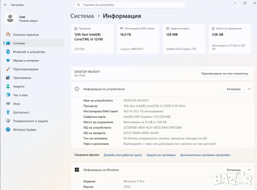
Task: Select Поверителност и защита in the sidebar
Action: [34, 121]
